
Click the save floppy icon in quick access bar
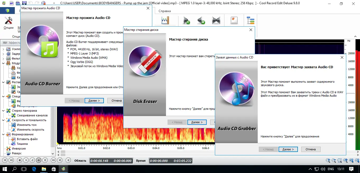coord(24,3)
